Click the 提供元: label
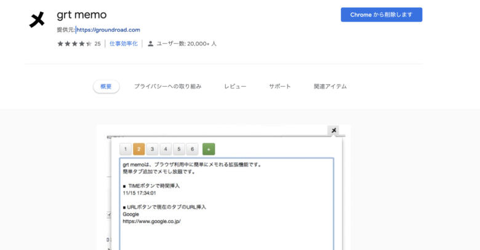The width and height of the screenshot is (480, 250). 66,30
